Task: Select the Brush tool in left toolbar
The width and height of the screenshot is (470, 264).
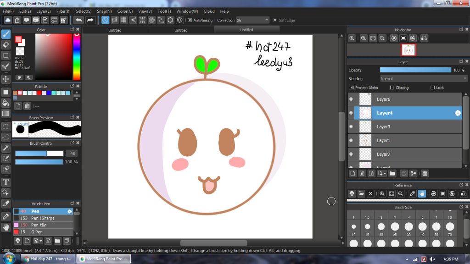Action: [x=6, y=34]
